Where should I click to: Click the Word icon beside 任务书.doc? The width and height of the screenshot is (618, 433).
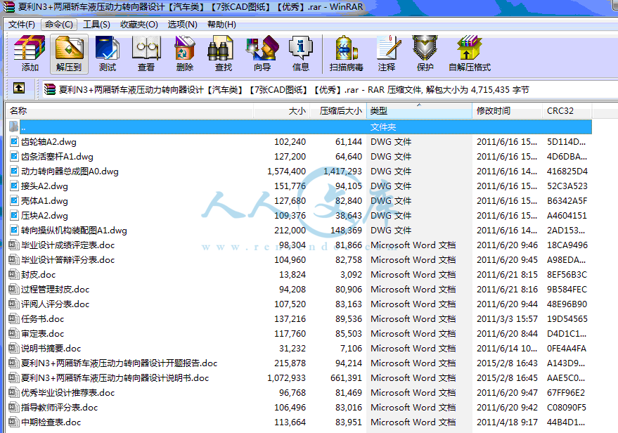14,318
